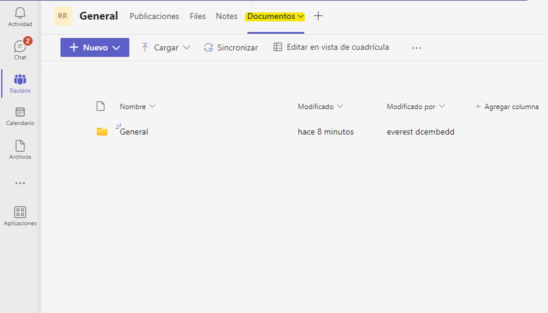The image size is (548, 313).
Task: Click the 'hace 8 minutos' modified cell
Action: [x=325, y=132]
